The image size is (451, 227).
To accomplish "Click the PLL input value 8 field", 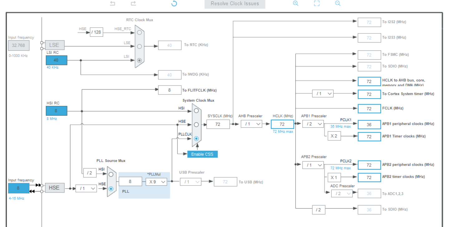I will [130, 182].
